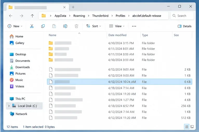
Task: Open Home in the sidebar
Action: click(16, 36)
